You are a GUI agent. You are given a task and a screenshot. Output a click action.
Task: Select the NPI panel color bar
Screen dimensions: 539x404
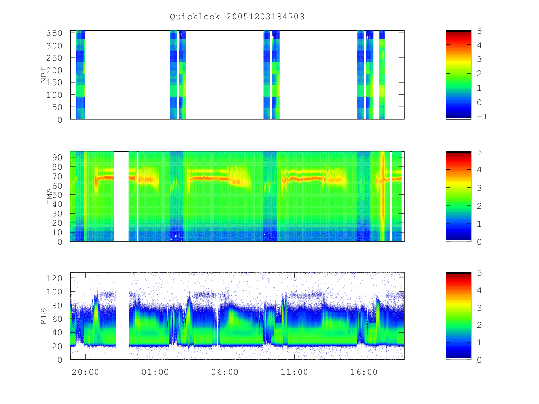(x=458, y=75)
